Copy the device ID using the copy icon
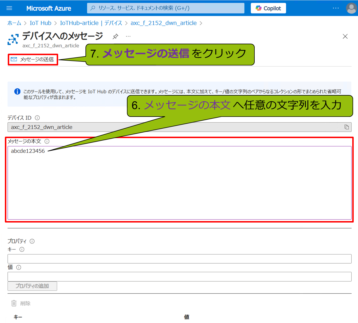This screenshot has width=358, height=323. click(x=346, y=127)
